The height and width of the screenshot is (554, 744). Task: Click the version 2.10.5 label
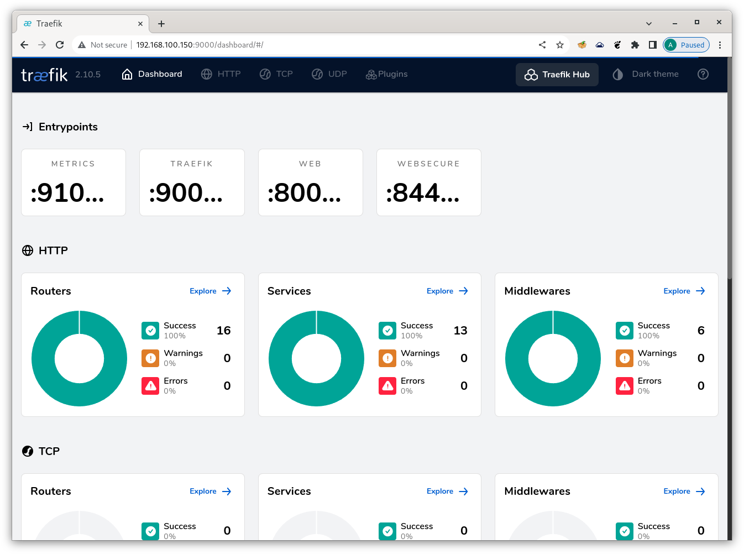88,74
